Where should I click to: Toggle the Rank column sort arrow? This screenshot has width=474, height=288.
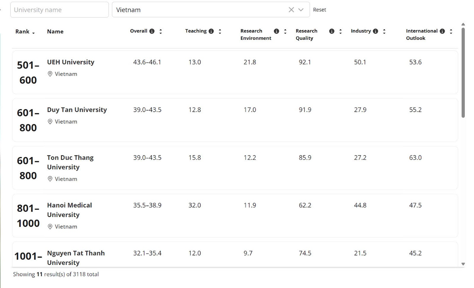34,32
